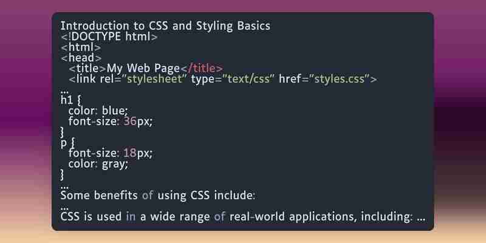Click 'CSS is used in a wide range' sentence
The image size is (486, 243).
pyautogui.click(x=135, y=217)
